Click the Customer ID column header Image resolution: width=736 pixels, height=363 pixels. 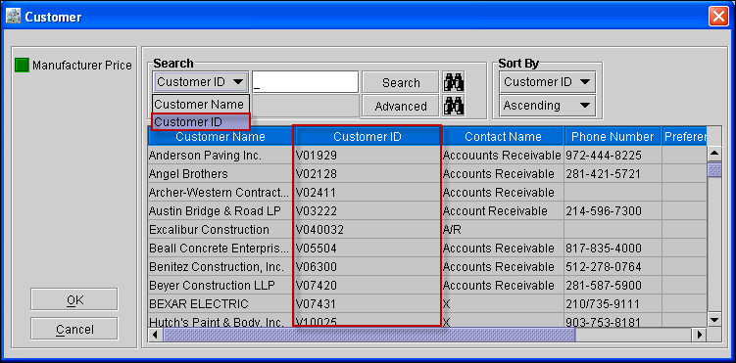(x=368, y=136)
